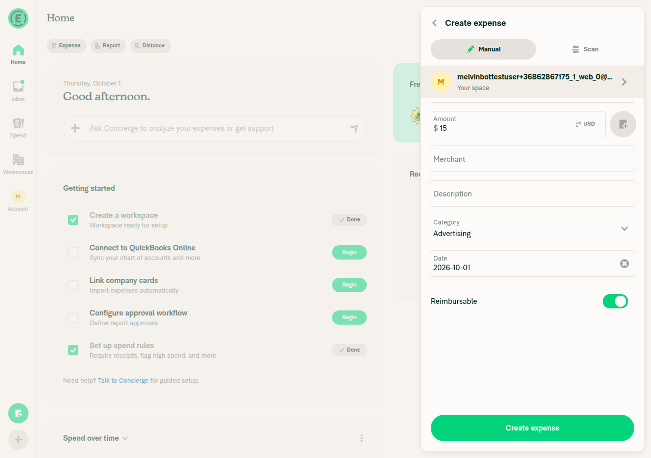The image size is (651, 458).
Task: Click the 'Good afternoon.' greeting text
Action: [106, 97]
